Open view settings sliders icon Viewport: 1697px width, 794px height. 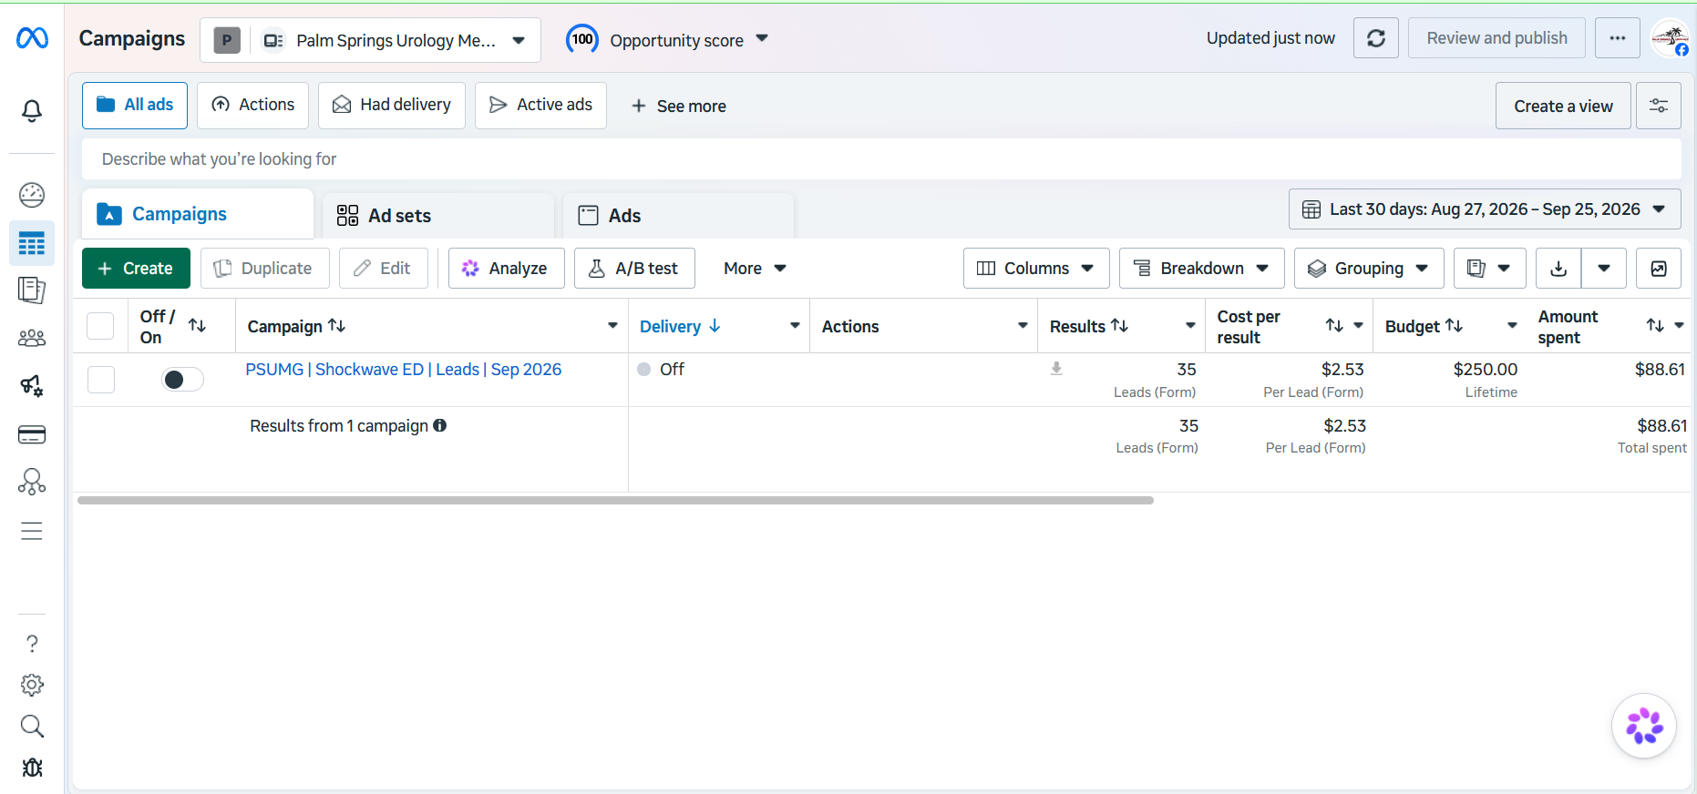pyautogui.click(x=1659, y=106)
